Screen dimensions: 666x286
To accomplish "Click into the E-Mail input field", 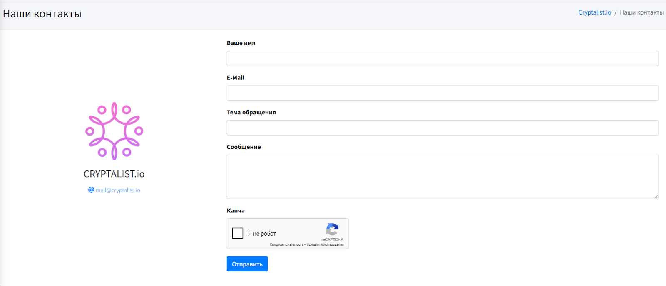I will click(x=442, y=93).
